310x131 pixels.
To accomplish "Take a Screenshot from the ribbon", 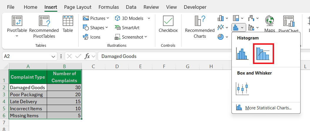I will pos(129,37).
